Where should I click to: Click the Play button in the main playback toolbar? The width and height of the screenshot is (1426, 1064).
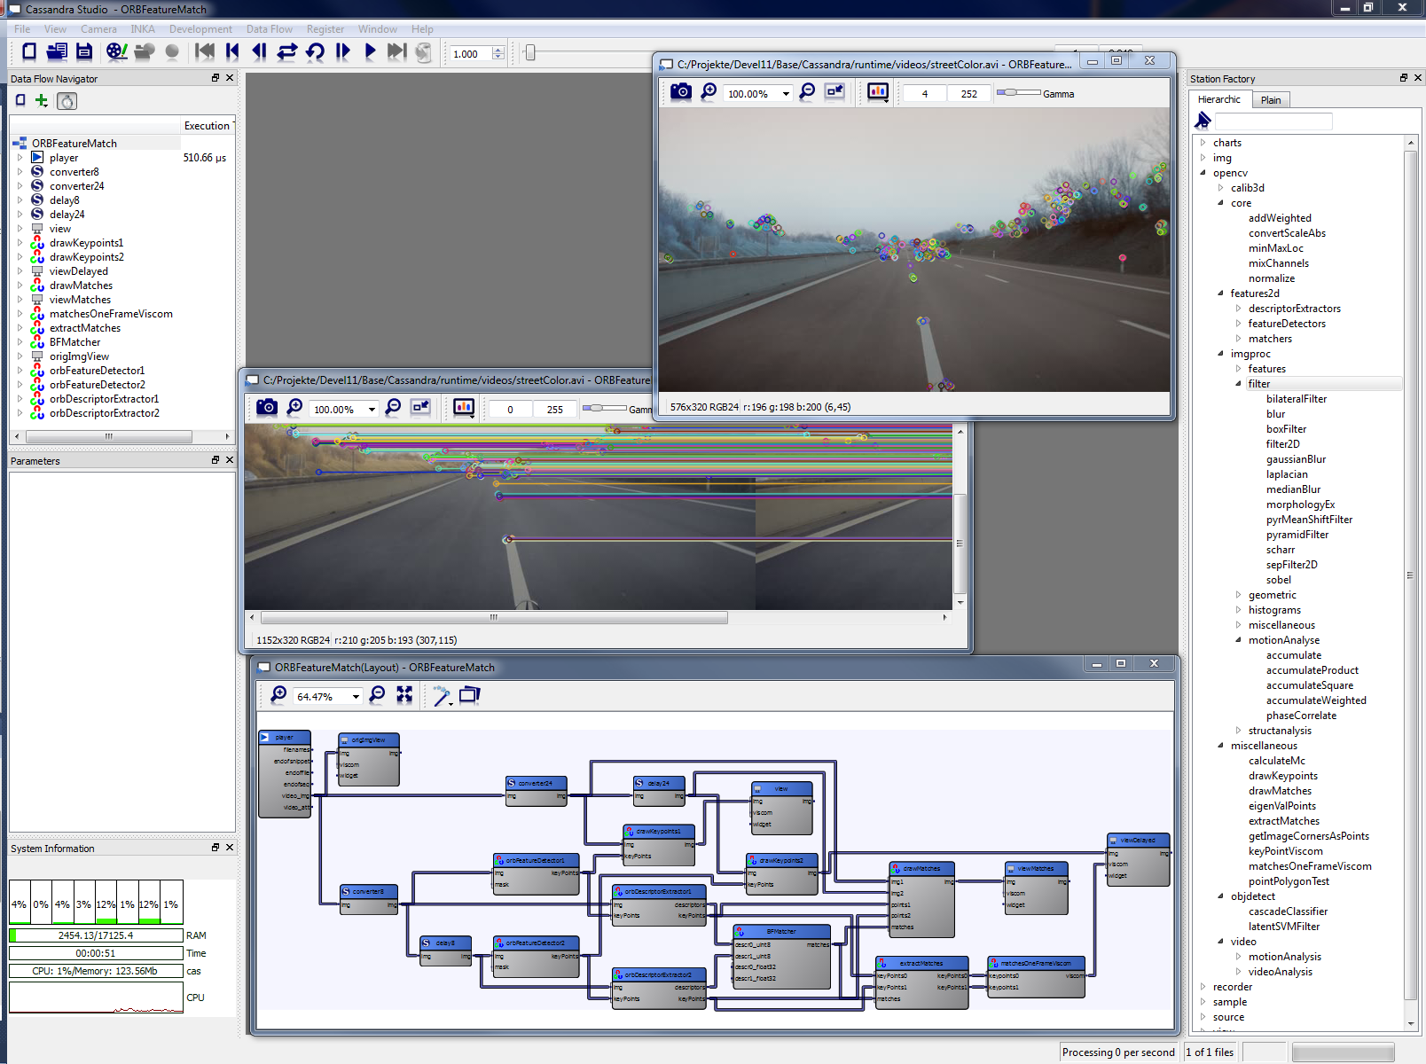(x=370, y=51)
